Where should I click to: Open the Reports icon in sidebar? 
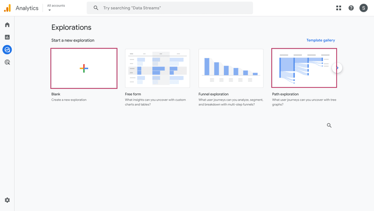pos(7,37)
